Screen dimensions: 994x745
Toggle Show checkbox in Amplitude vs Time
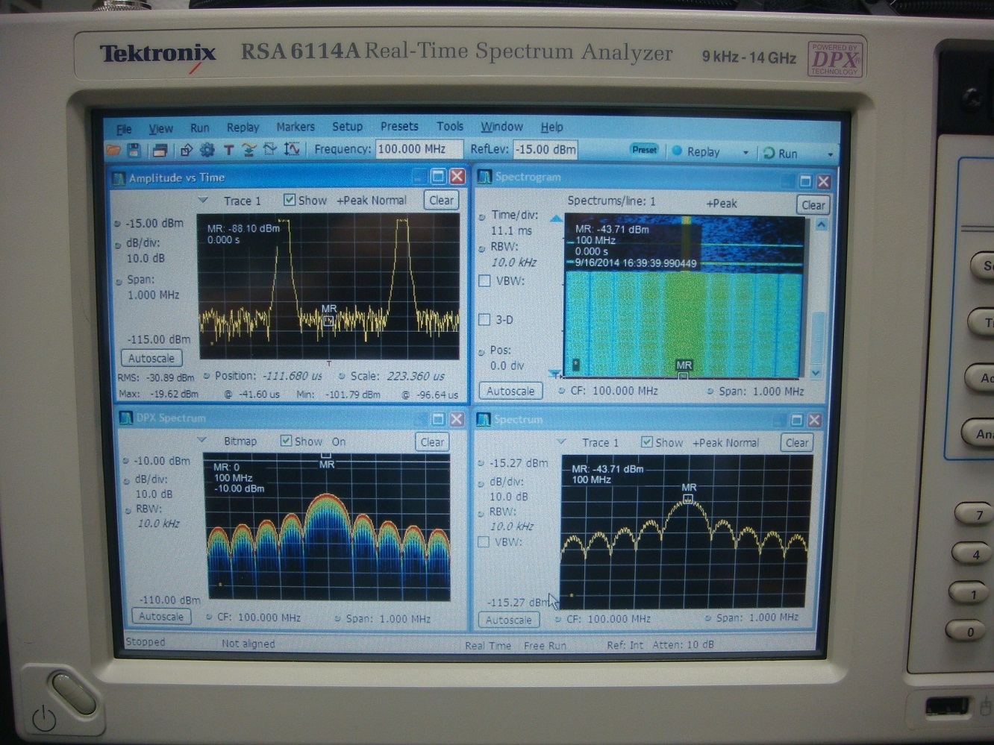tap(290, 200)
